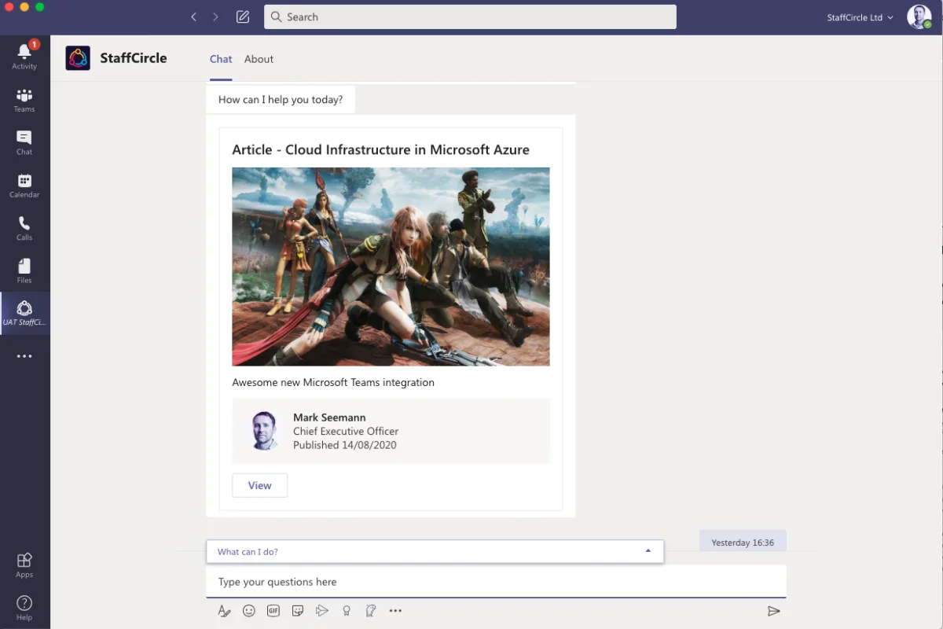This screenshot has width=943, height=629.
Task: Click the 'How can I help you today?' message
Action: point(281,100)
